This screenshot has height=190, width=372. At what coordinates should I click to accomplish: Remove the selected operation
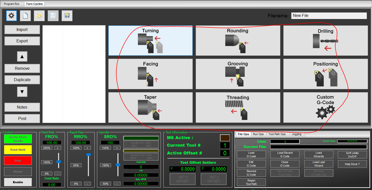[22, 69]
